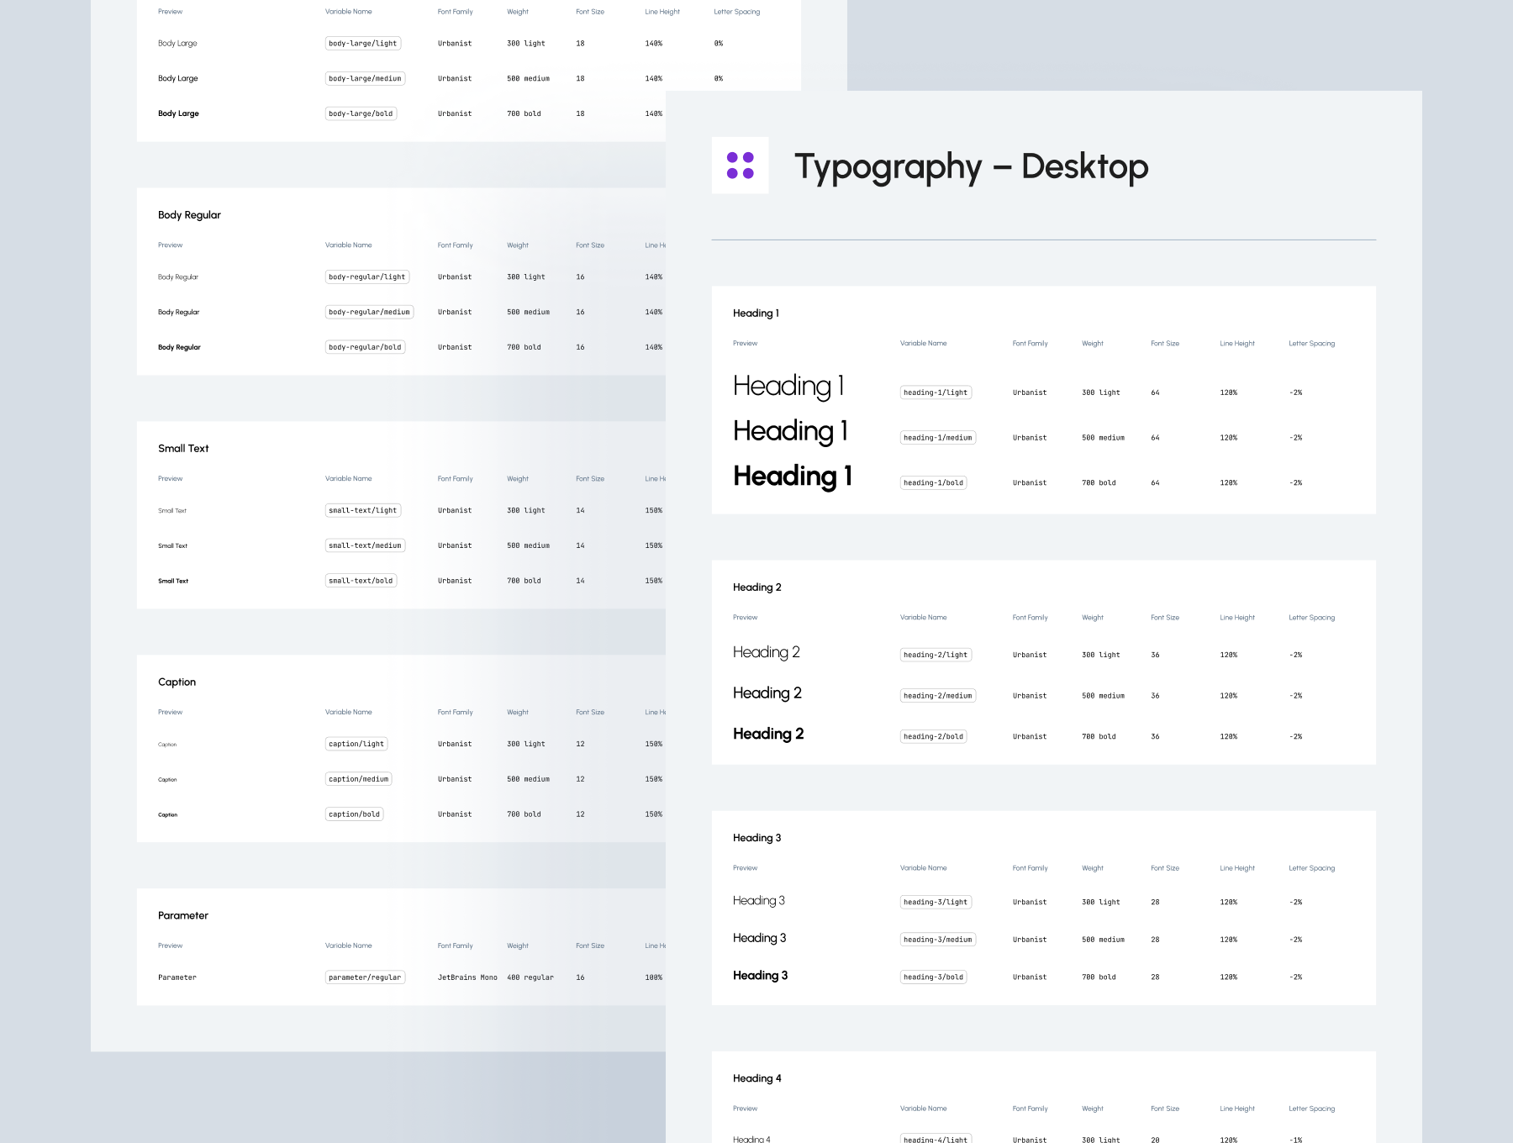The height and width of the screenshot is (1143, 1513).
Task: Pick the small-text/medium variable chip
Action: click(x=365, y=545)
